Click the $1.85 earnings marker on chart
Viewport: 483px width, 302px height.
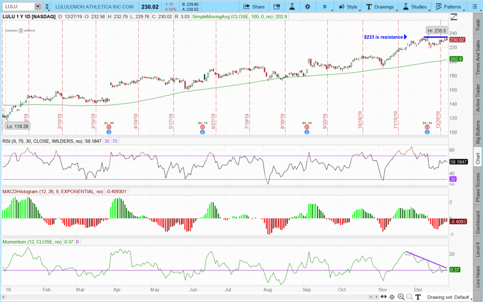pyautogui.click(x=109, y=127)
